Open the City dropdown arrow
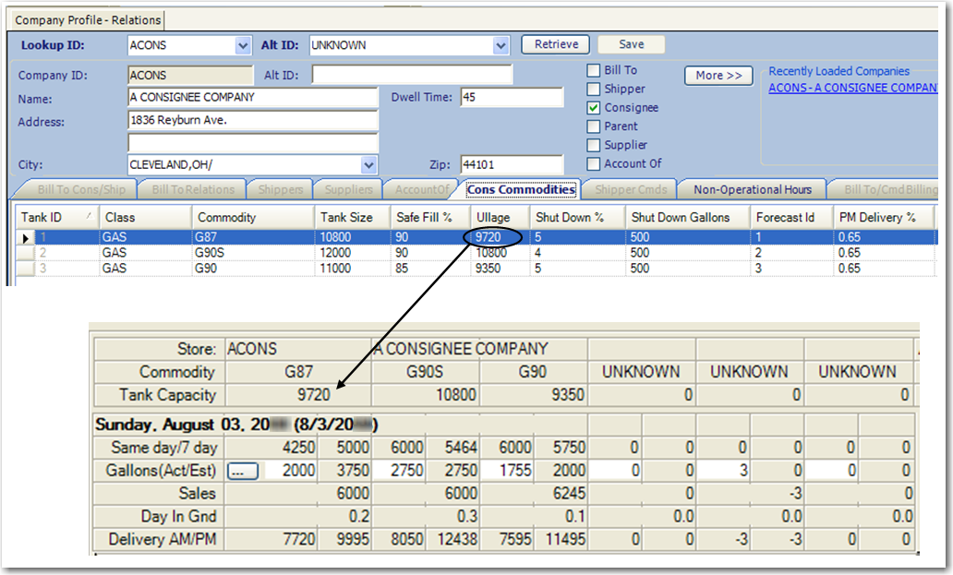This screenshot has width=953, height=575. pos(369,165)
